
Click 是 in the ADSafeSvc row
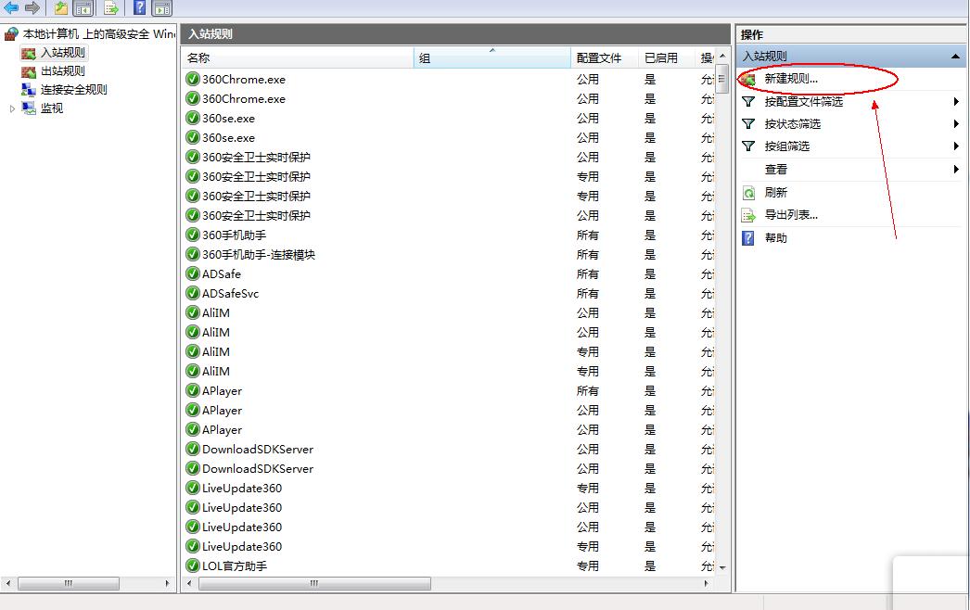point(650,293)
